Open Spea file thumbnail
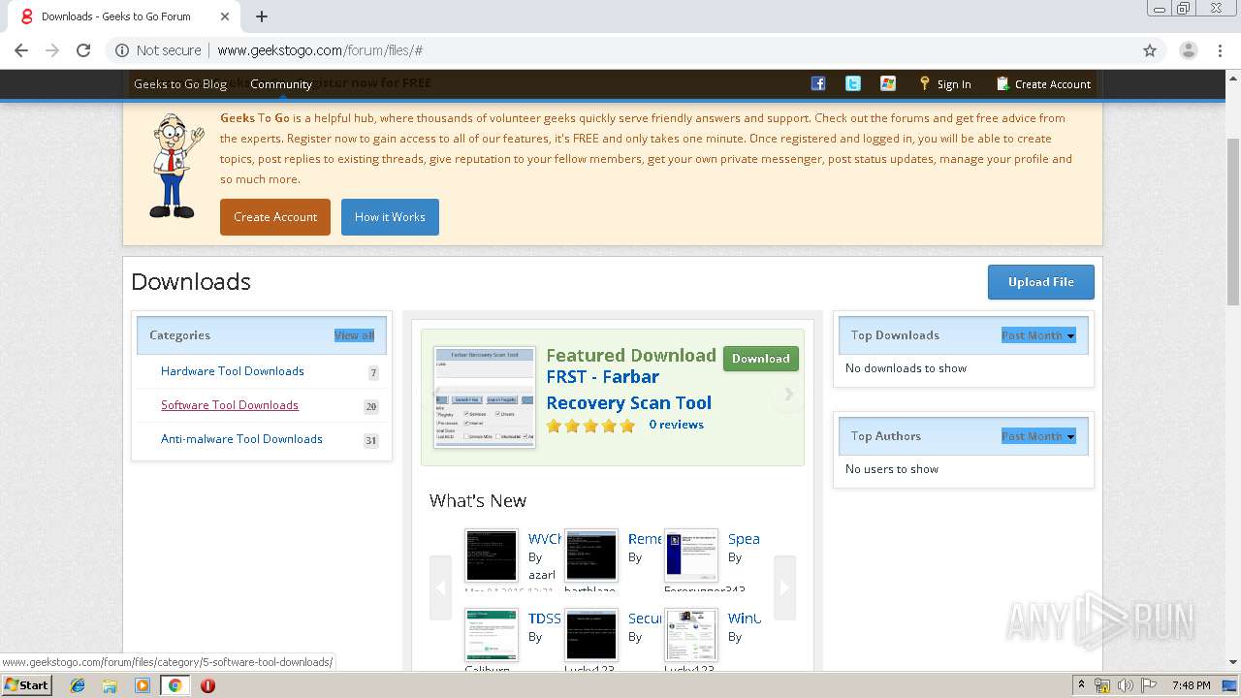 pos(691,555)
